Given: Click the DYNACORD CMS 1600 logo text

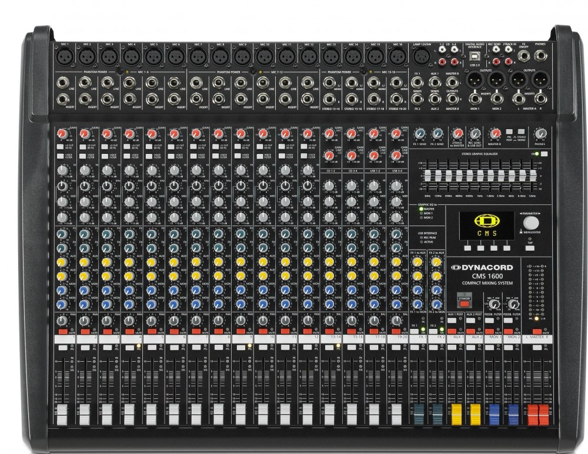Looking at the screenshot, I should pyautogui.click(x=482, y=271).
